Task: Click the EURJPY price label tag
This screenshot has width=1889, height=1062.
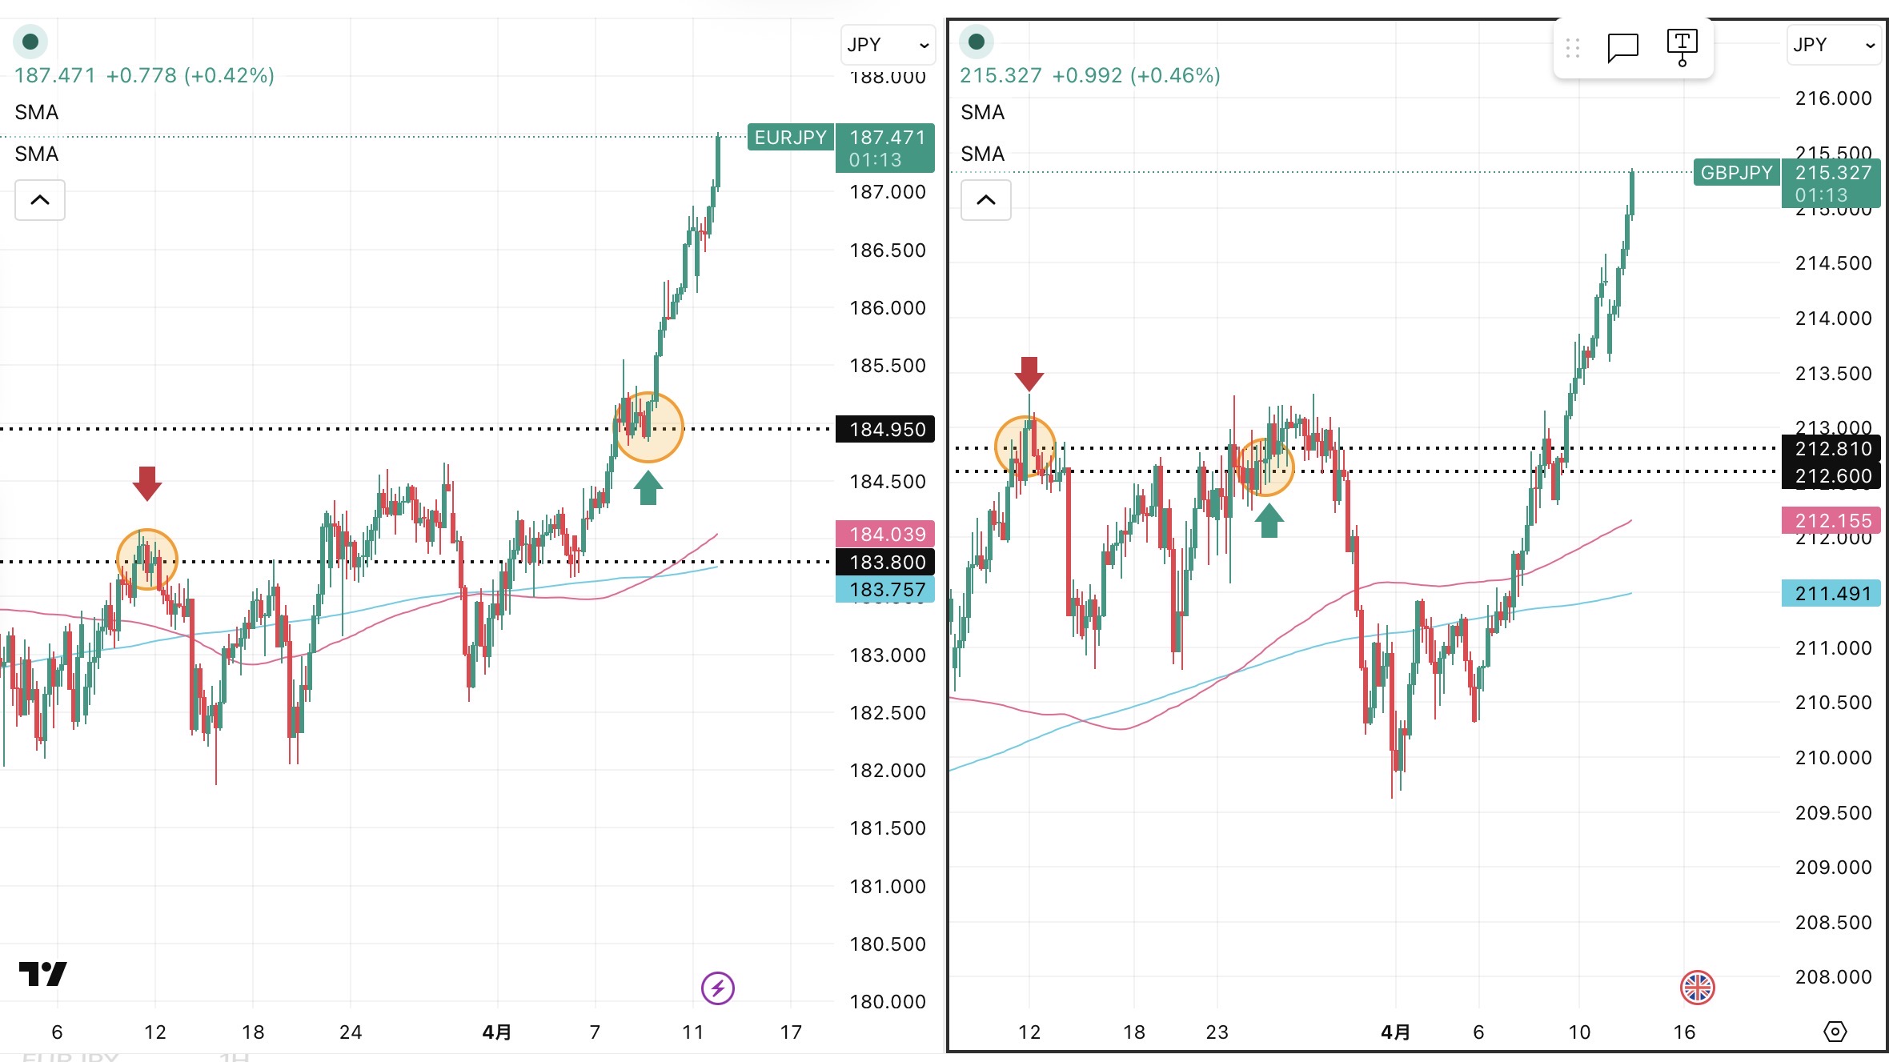Action: click(790, 138)
